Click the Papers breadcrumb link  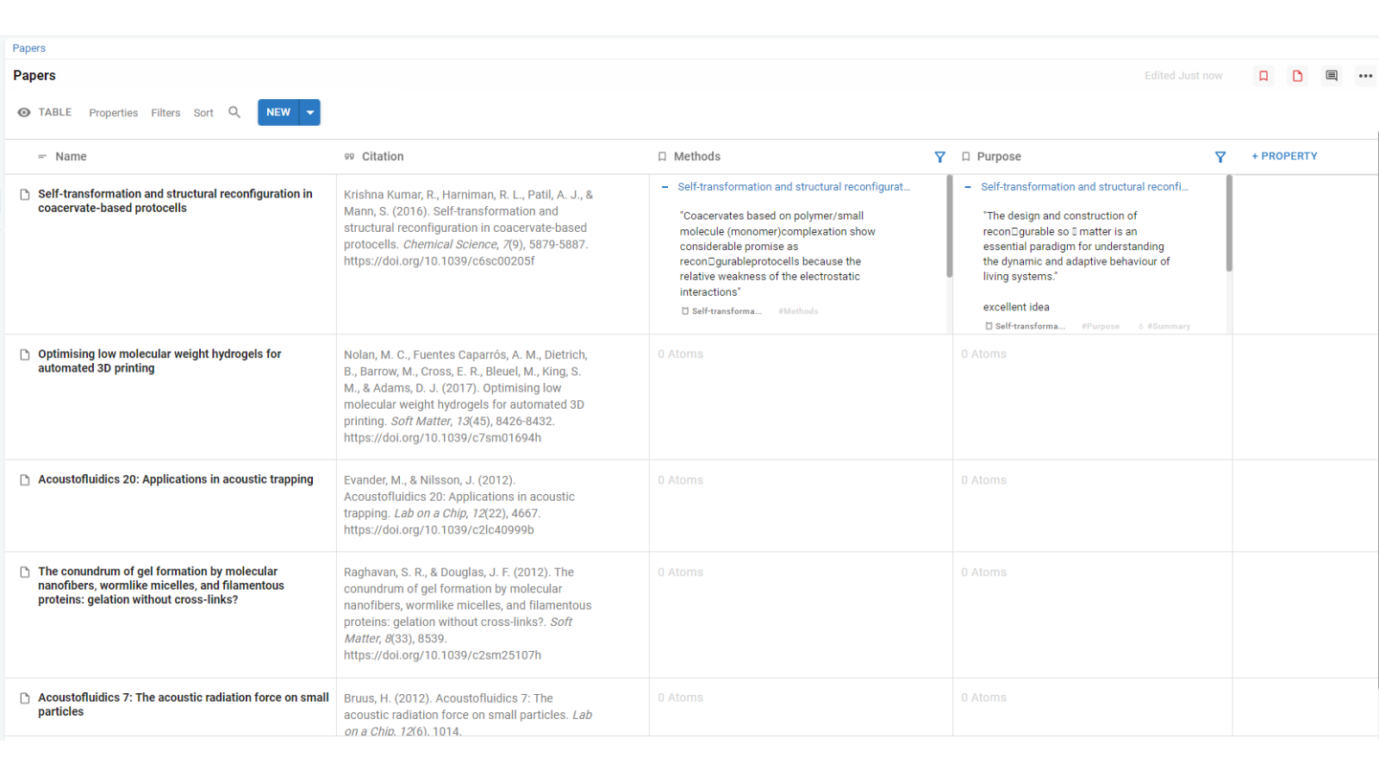tap(28, 48)
